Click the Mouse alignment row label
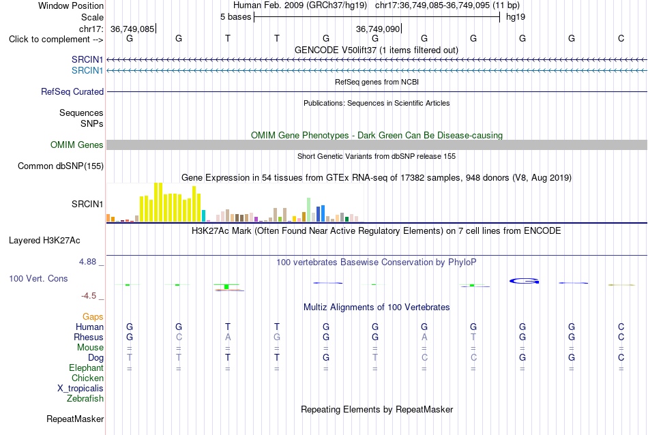This screenshot has width=648, height=435. click(x=90, y=348)
